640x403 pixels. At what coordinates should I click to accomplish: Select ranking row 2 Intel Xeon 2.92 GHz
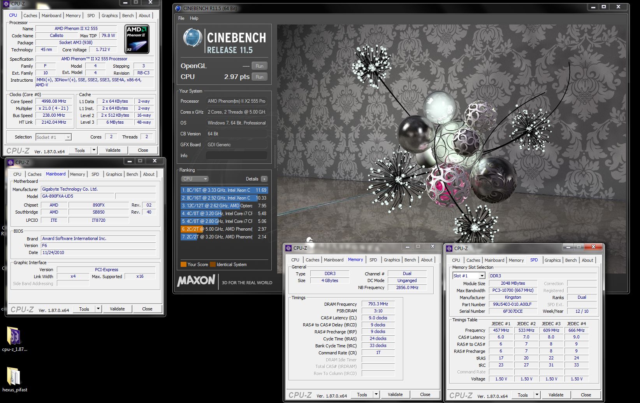pyautogui.click(x=224, y=198)
